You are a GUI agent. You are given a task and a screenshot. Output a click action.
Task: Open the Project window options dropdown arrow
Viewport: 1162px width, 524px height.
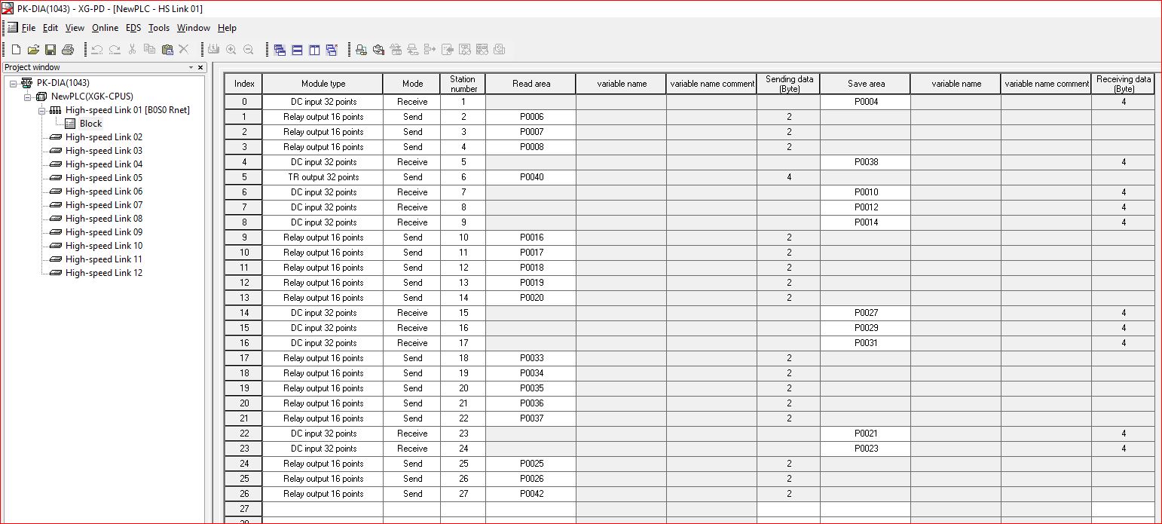coord(191,68)
